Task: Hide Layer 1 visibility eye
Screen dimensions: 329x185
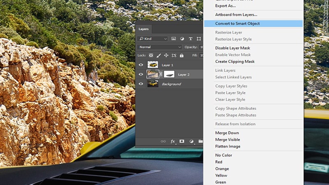Action: click(141, 65)
